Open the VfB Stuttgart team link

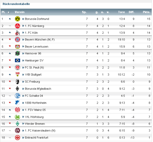[x=33, y=75]
